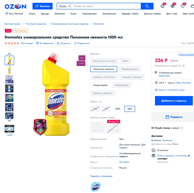194x193 pixels.
Task: Open the orders box icon
Action: point(173,6)
